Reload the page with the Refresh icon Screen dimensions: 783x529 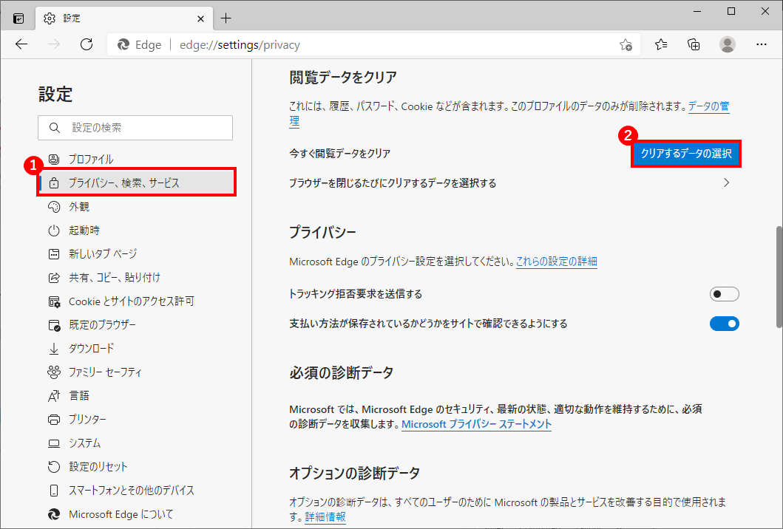coord(87,44)
